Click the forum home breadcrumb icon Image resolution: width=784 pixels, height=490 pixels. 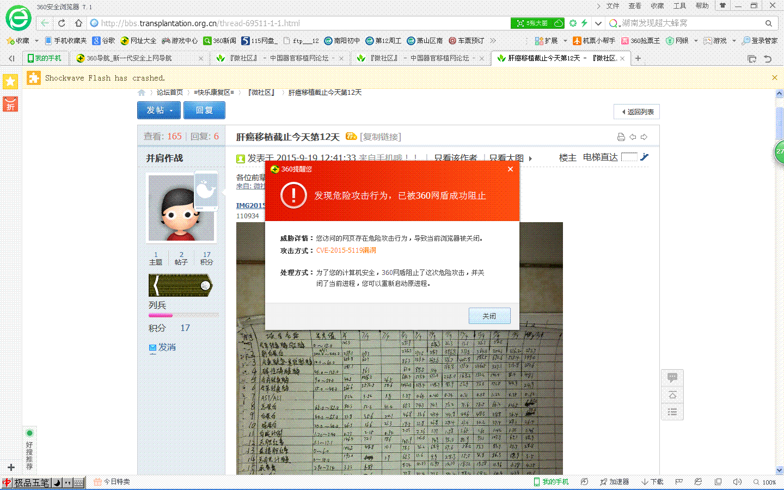(x=142, y=93)
